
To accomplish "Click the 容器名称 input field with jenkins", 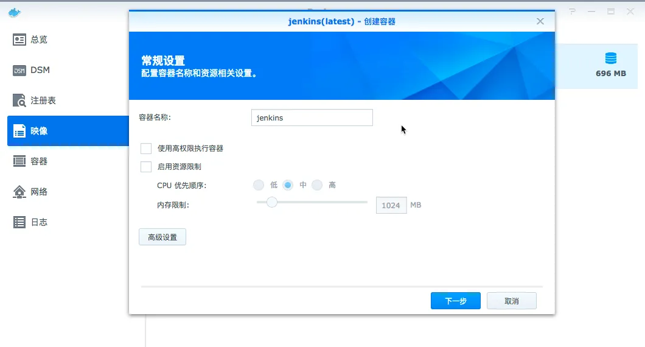I will pos(312,117).
